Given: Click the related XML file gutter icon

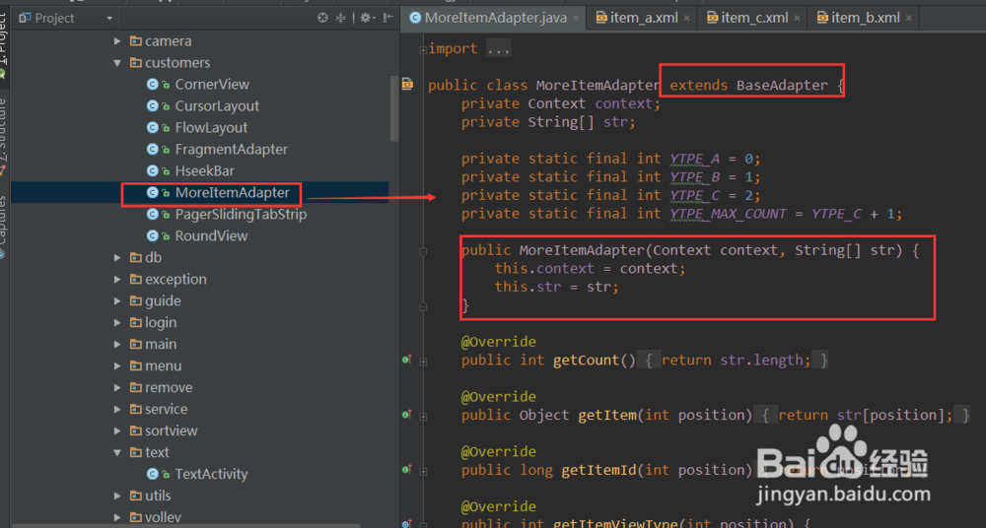Looking at the screenshot, I should click(407, 84).
